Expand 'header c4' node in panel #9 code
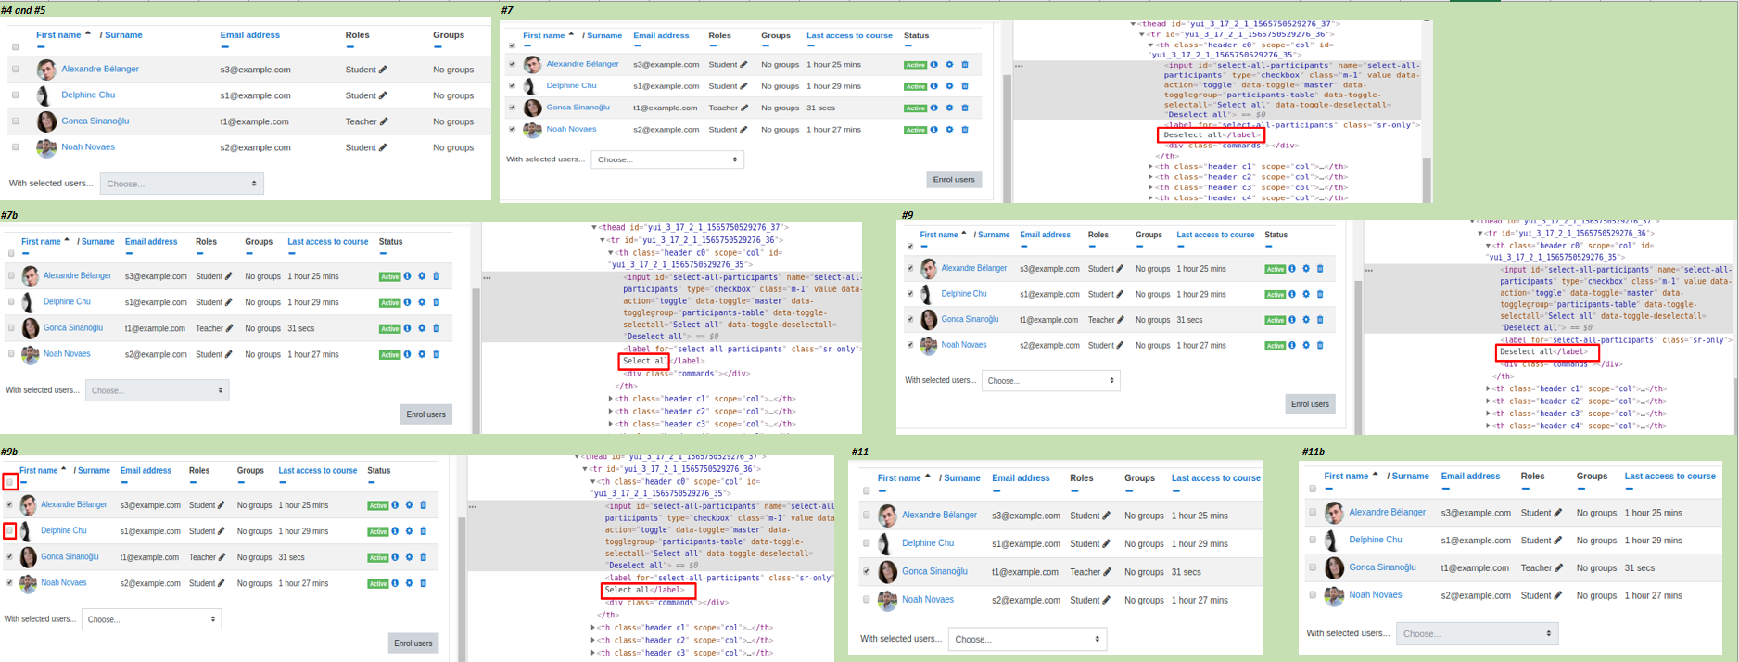 (x=1489, y=426)
